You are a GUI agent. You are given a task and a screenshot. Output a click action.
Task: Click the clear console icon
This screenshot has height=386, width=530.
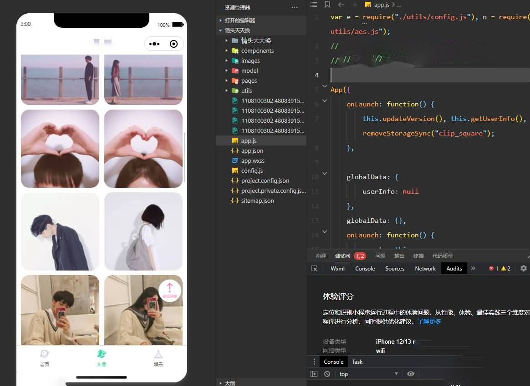click(x=327, y=374)
